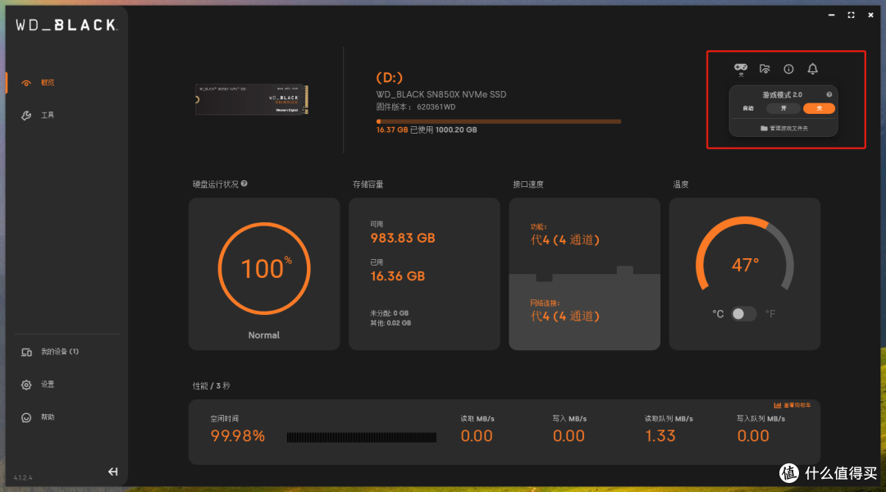The width and height of the screenshot is (886, 492).
Task: Click the drive capacity usage bar
Action: [499, 121]
